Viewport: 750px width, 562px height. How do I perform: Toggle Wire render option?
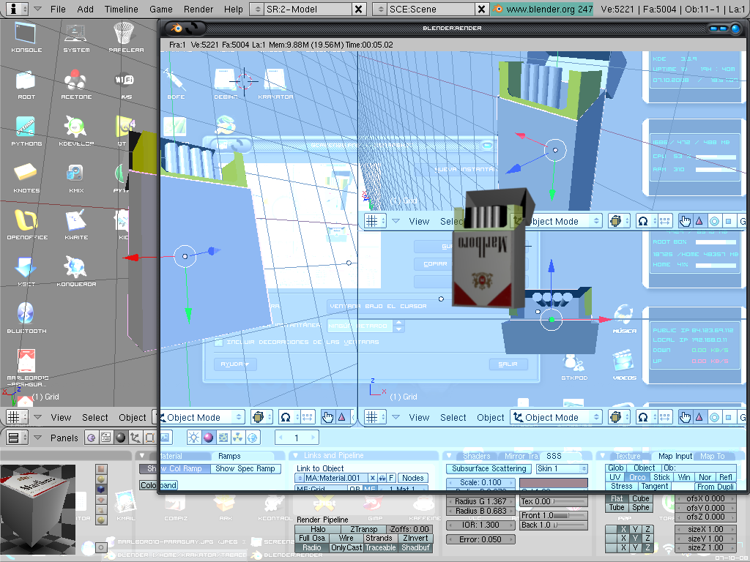point(346,538)
